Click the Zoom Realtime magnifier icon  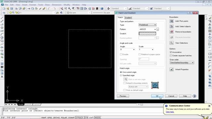66,9
